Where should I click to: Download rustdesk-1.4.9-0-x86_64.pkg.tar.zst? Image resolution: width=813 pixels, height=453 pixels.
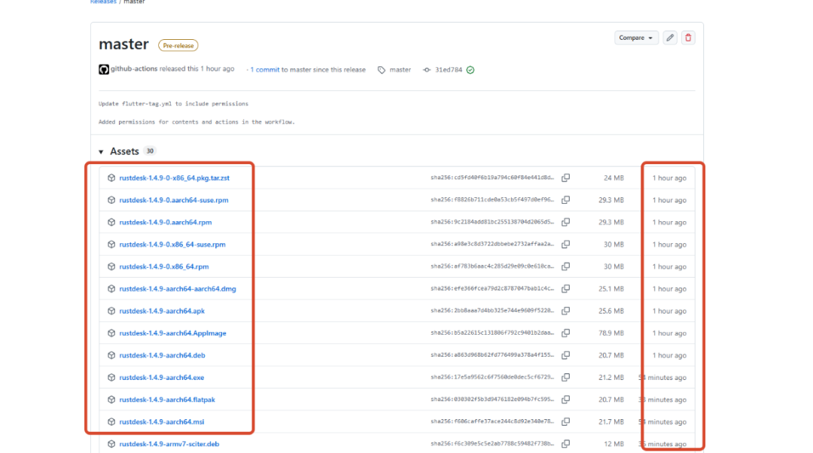click(174, 178)
